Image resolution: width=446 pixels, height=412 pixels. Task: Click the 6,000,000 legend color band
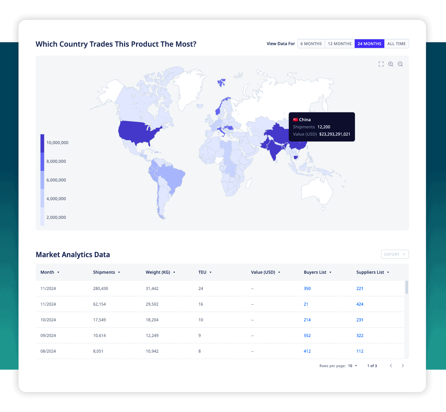click(42, 180)
